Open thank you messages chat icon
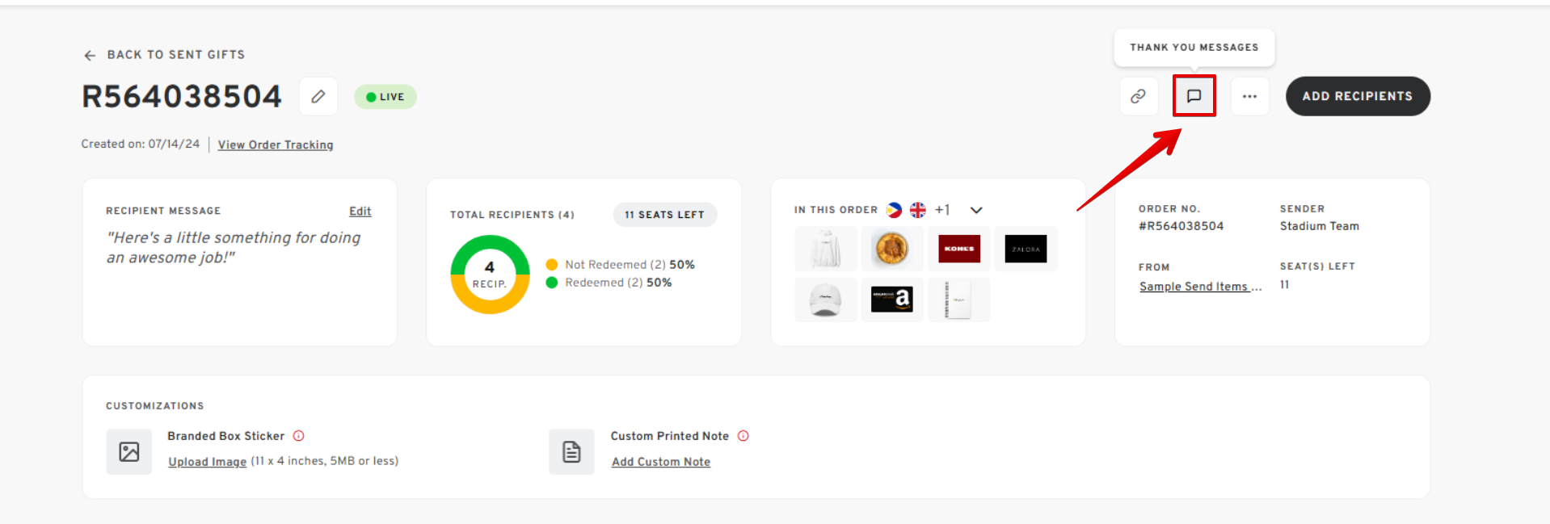Screen dimensions: 1550x524 click(1194, 96)
